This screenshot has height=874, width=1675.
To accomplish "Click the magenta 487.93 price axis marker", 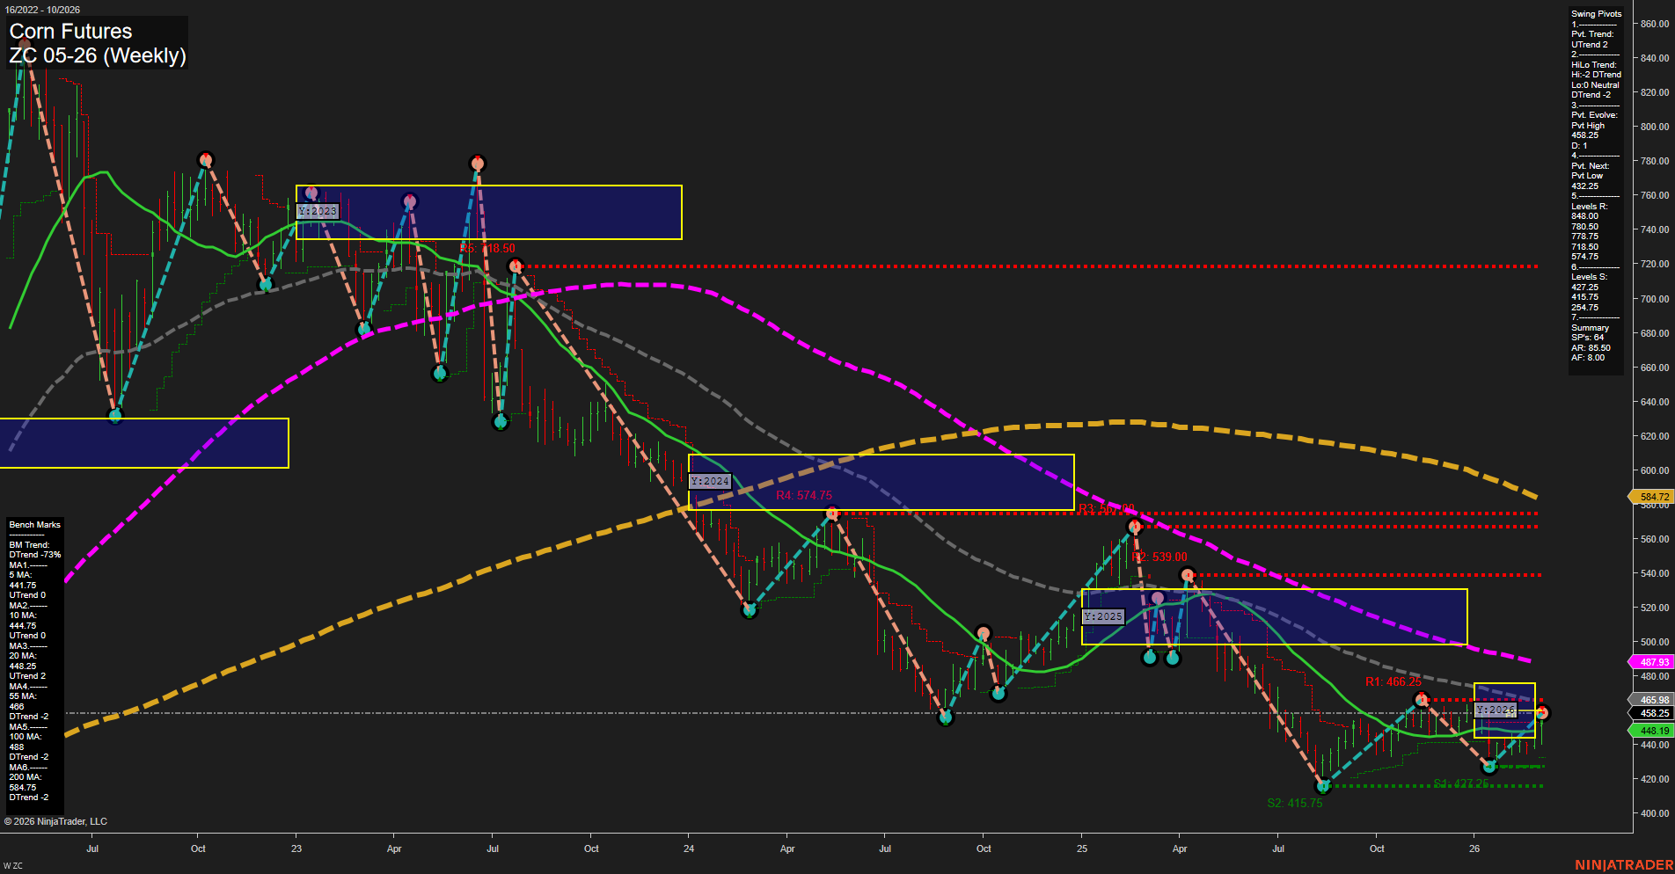I will tap(1652, 661).
